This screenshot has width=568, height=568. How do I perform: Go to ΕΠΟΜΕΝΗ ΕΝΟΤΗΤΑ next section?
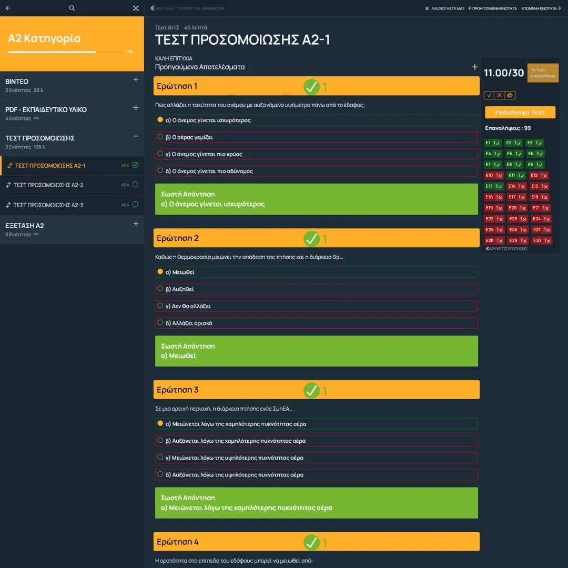[541, 8]
